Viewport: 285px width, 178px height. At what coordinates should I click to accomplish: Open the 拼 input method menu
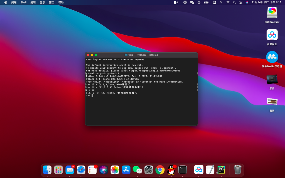point(214,2)
